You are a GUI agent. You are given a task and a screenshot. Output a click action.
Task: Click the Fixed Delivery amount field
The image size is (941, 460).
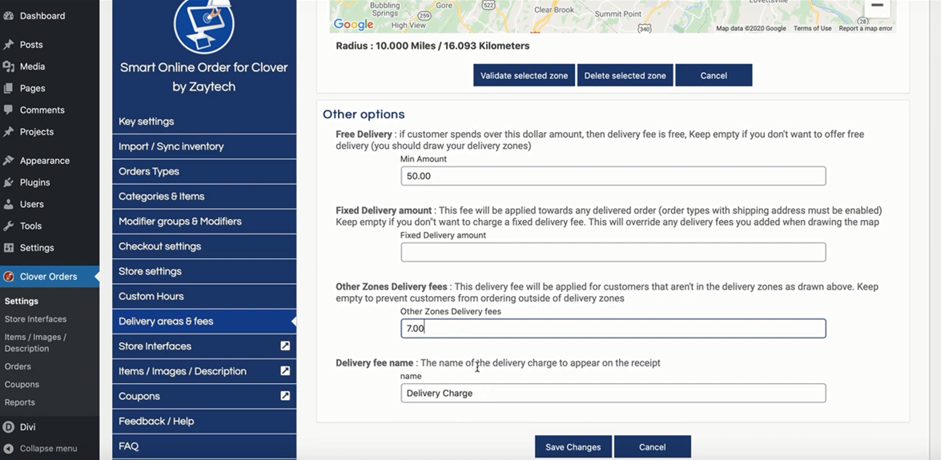(x=613, y=252)
